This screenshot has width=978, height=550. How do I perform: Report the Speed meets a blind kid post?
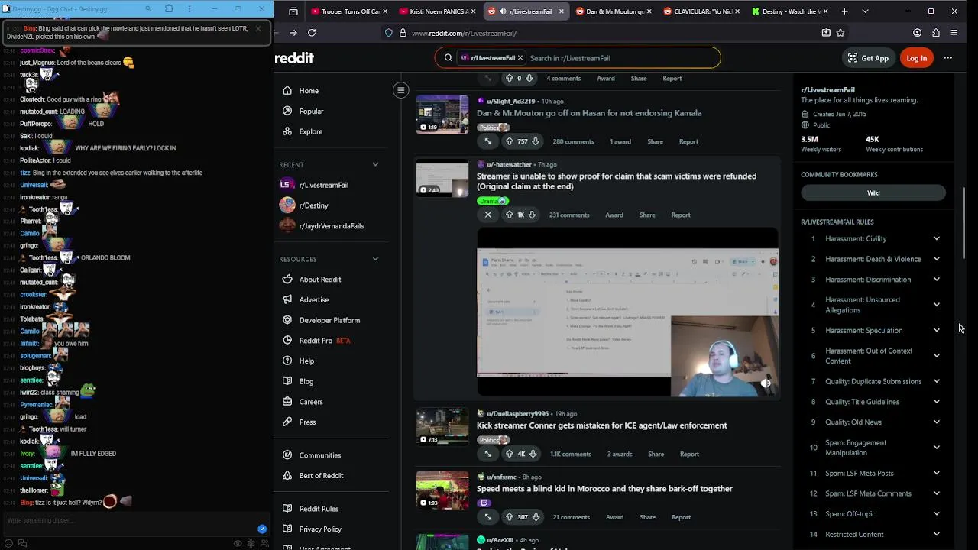coord(681,517)
